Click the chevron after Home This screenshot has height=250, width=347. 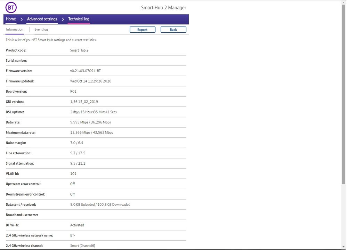22,19
